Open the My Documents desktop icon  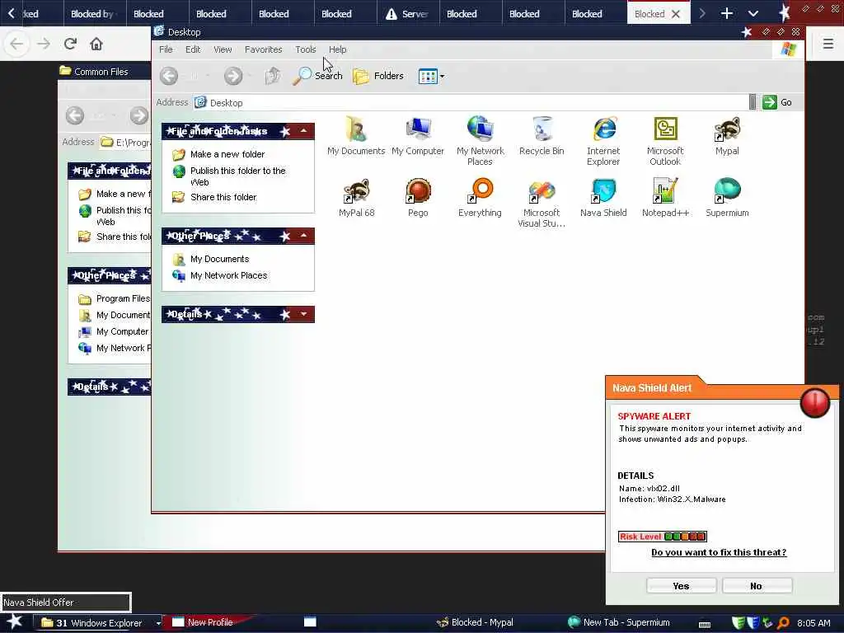click(x=356, y=136)
